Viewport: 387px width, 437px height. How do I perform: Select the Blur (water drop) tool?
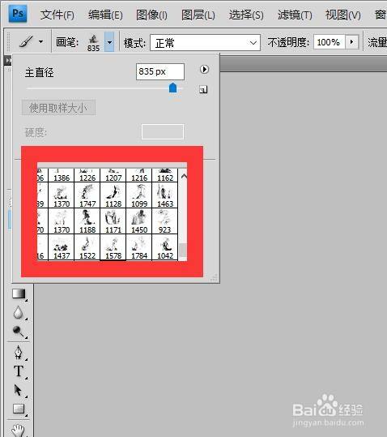[19, 313]
